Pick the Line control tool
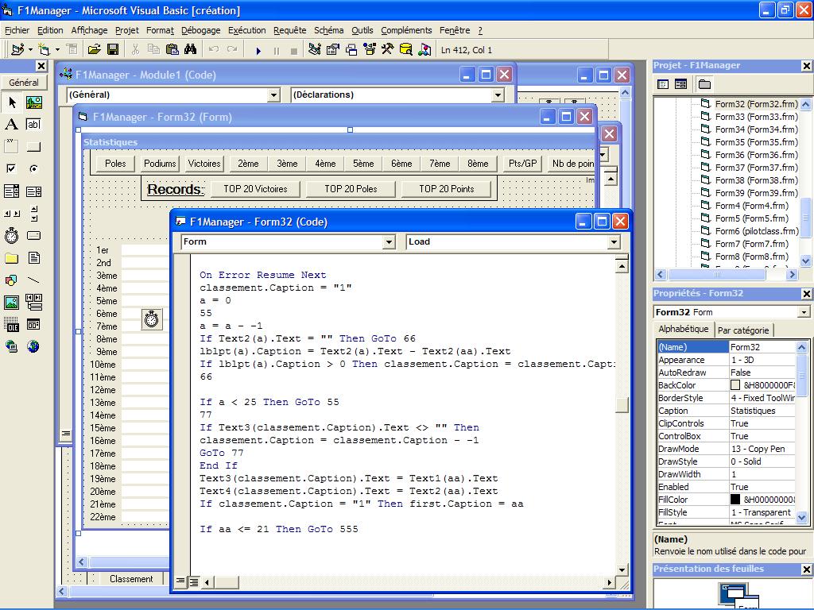Viewport: 814px width, 610px height. pyautogui.click(x=33, y=280)
